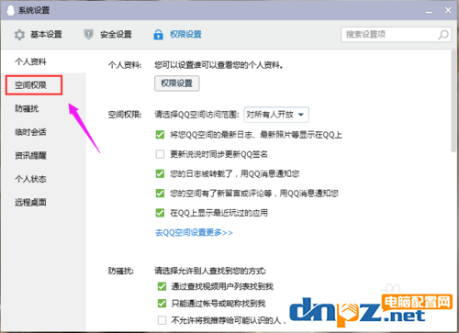This screenshot has width=459, height=333.
Task: Click the gear icon beside 基本设置
Action: [x=19, y=35]
